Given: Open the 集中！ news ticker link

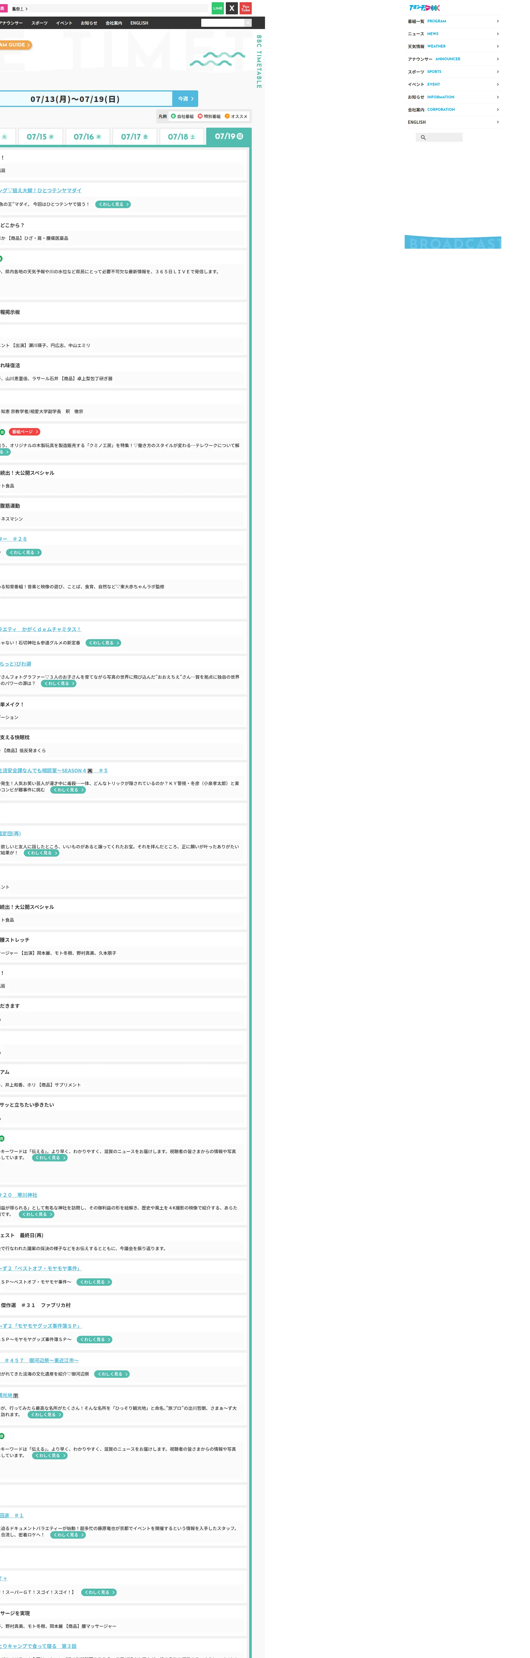Looking at the screenshot, I should pyautogui.click(x=19, y=9).
